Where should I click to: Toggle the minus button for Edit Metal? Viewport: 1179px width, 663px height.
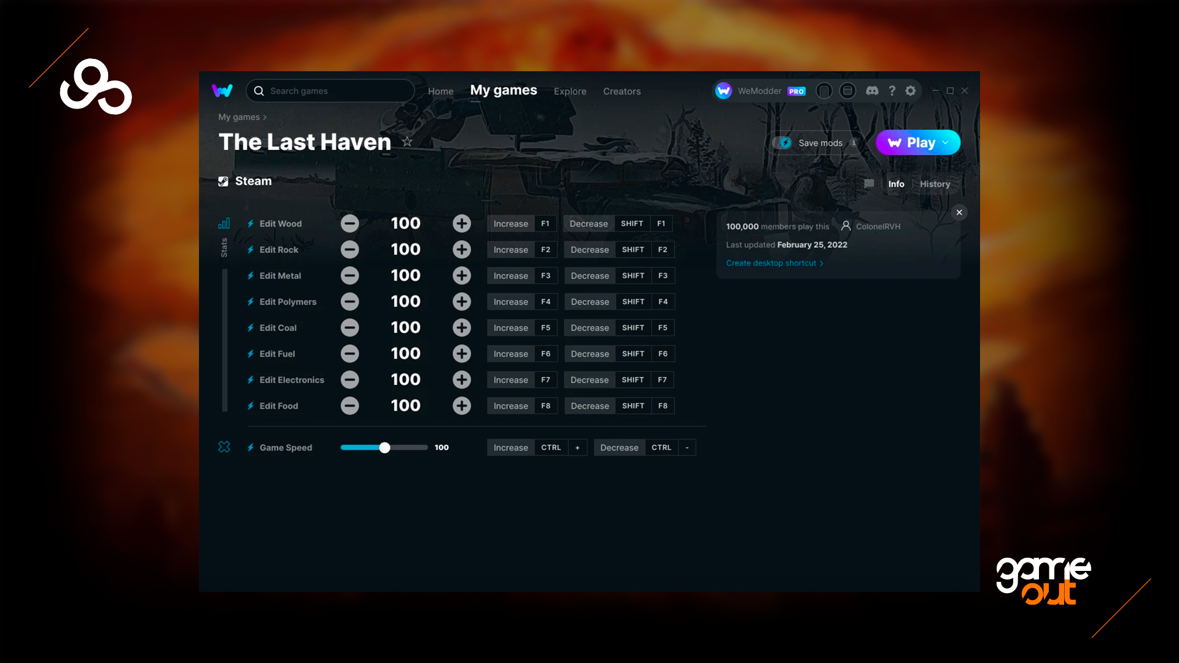[349, 275]
